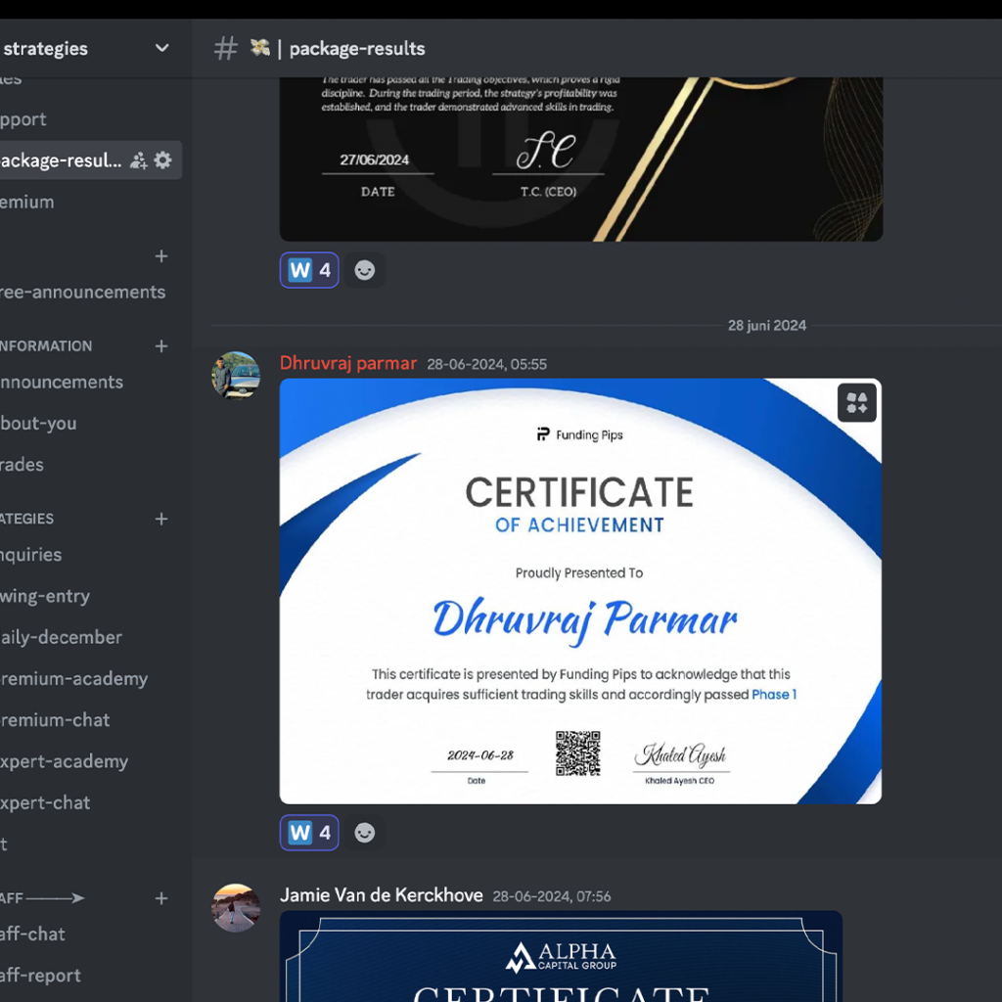Image resolution: width=1002 pixels, height=1002 pixels.
Task: Open the staff-chat channel
Action: pyautogui.click(x=32, y=934)
